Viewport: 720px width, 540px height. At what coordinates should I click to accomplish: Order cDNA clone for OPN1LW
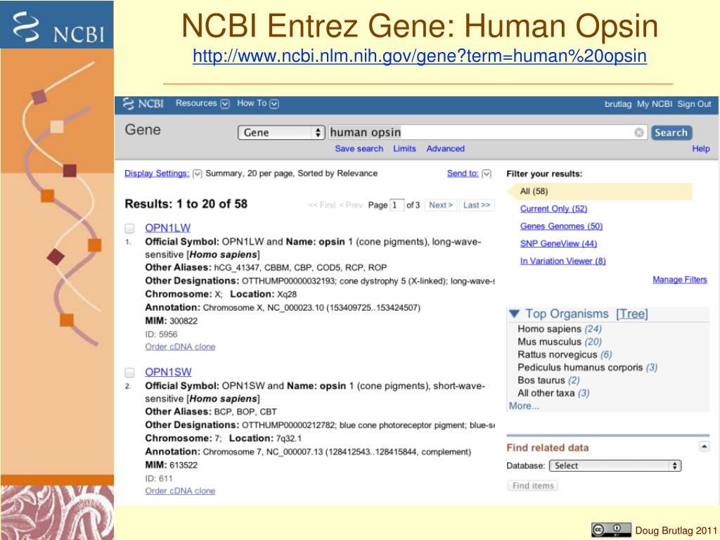pos(180,347)
